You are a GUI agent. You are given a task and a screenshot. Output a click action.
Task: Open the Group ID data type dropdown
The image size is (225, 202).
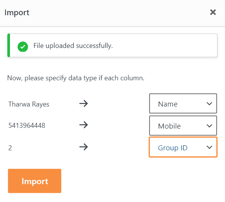pos(183,147)
